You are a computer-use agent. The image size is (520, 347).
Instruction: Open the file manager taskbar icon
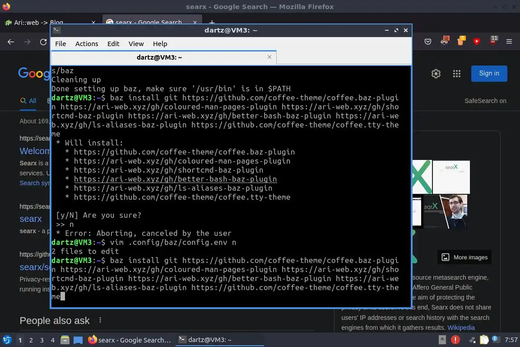click(65, 340)
